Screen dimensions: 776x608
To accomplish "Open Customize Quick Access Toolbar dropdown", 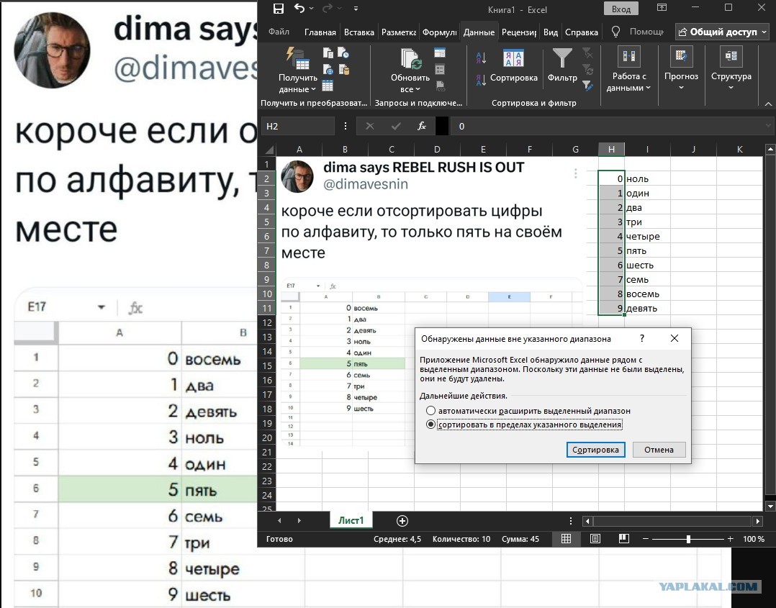I will coord(356,9).
